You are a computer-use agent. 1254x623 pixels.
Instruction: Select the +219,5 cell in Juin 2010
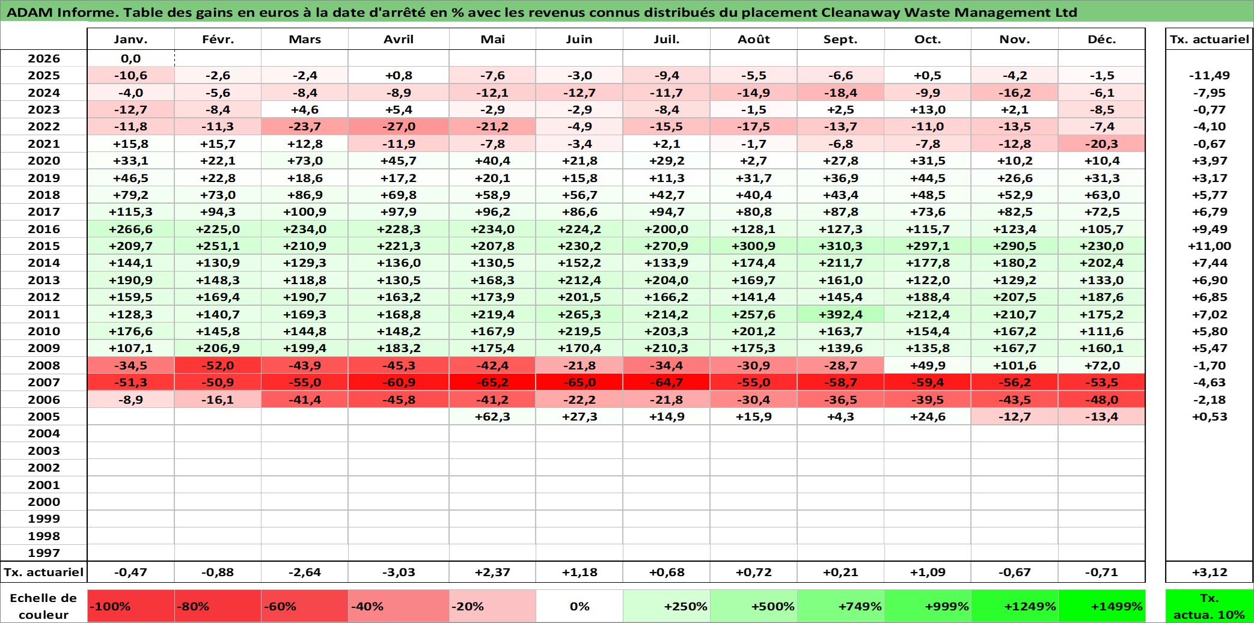pyautogui.click(x=579, y=331)
